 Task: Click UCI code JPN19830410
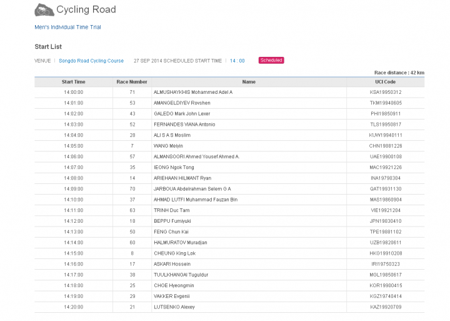pyautogui.click(x=386, y=221)
